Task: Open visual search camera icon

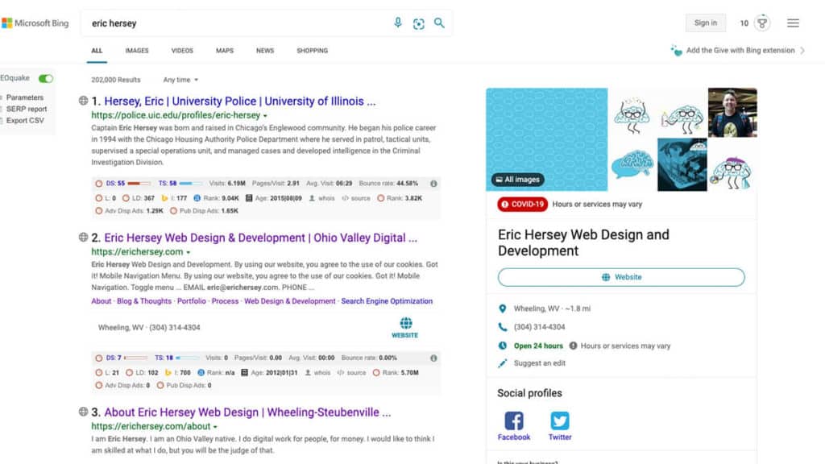Action: click(418, 23)
